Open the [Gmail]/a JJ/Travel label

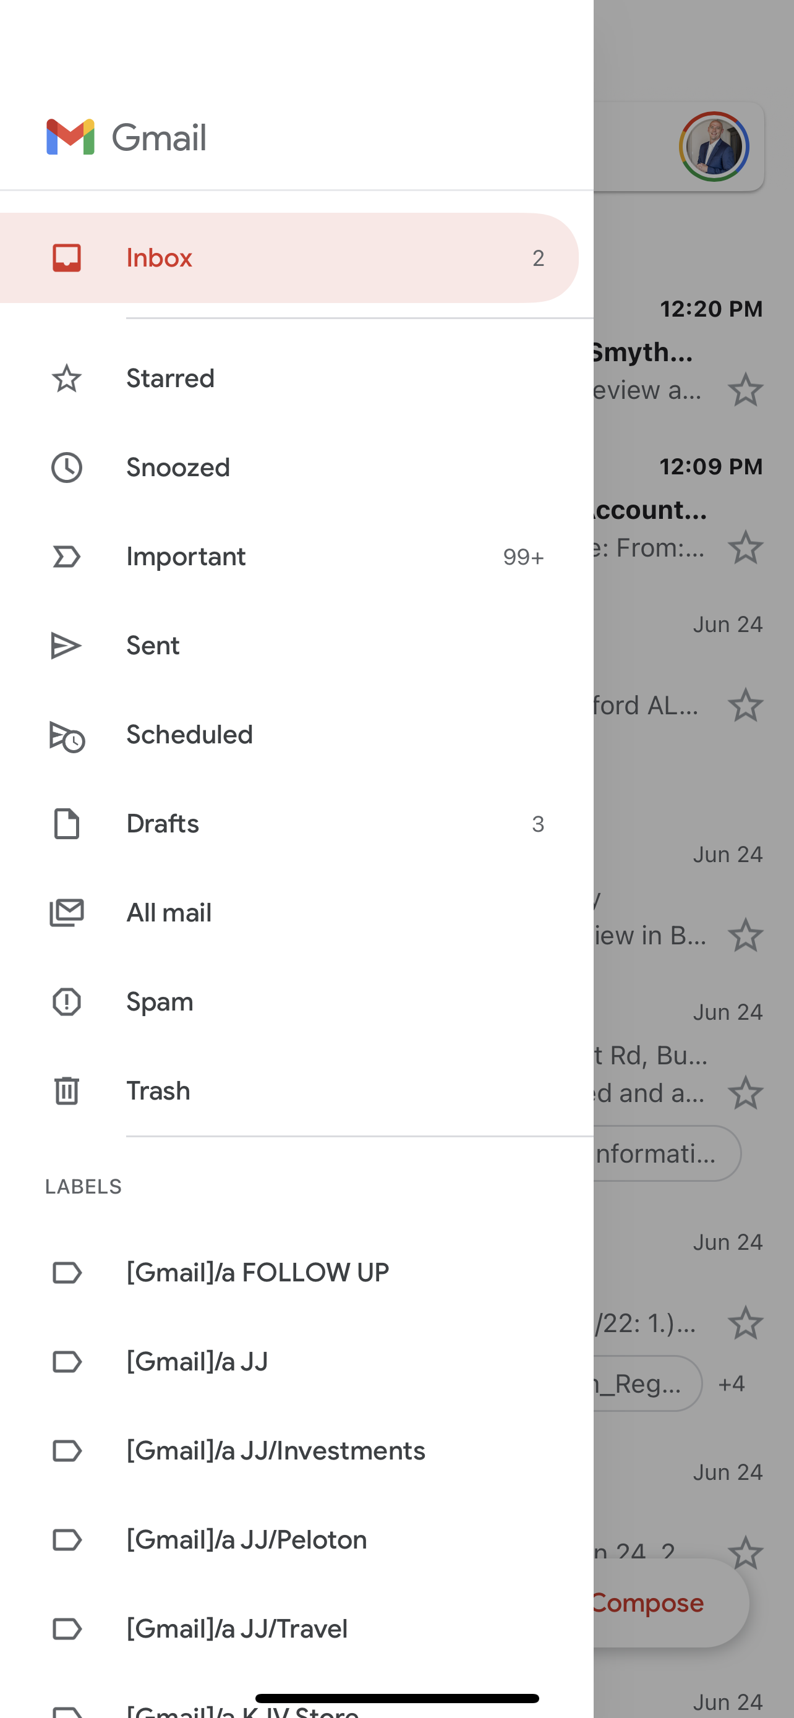coord(237,1628)
